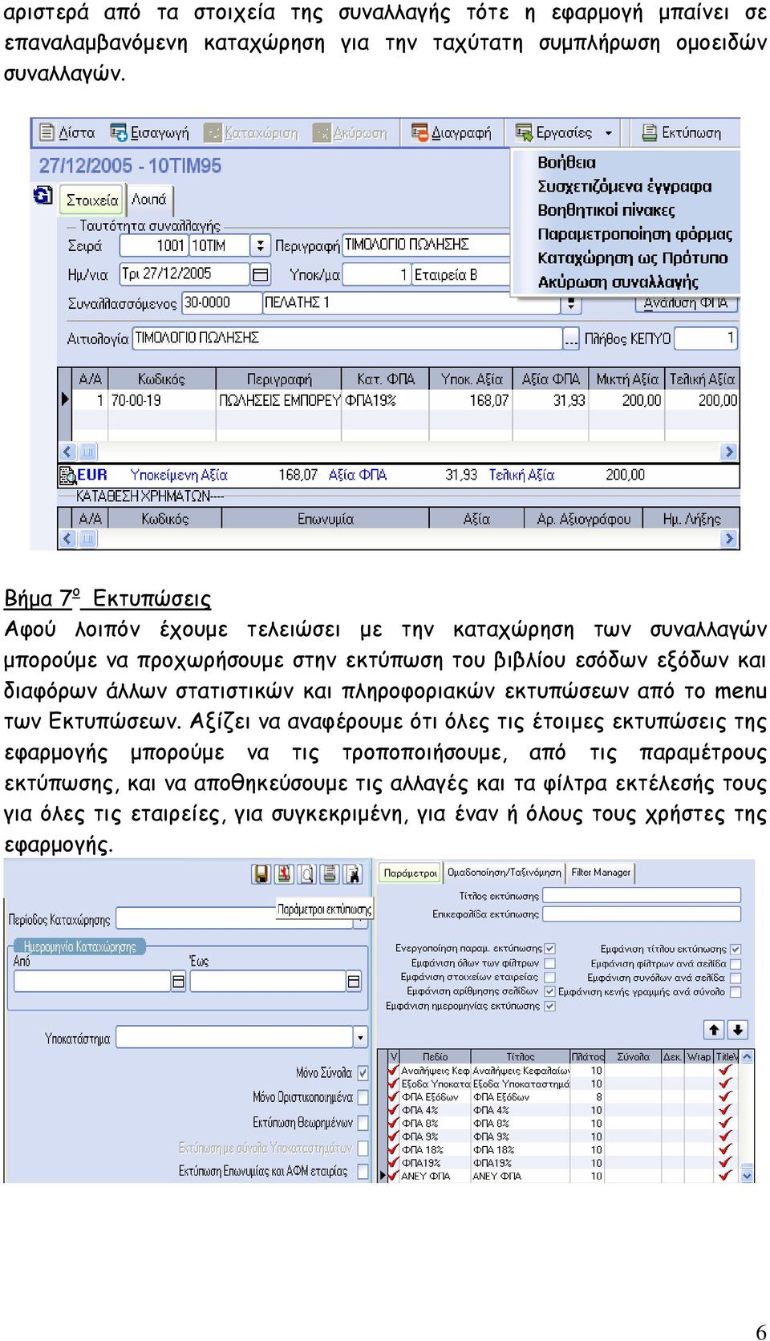Switch to the Στοιχεία tab
This screenshot has height=1341, width=770.
click(x=91, y=200)
